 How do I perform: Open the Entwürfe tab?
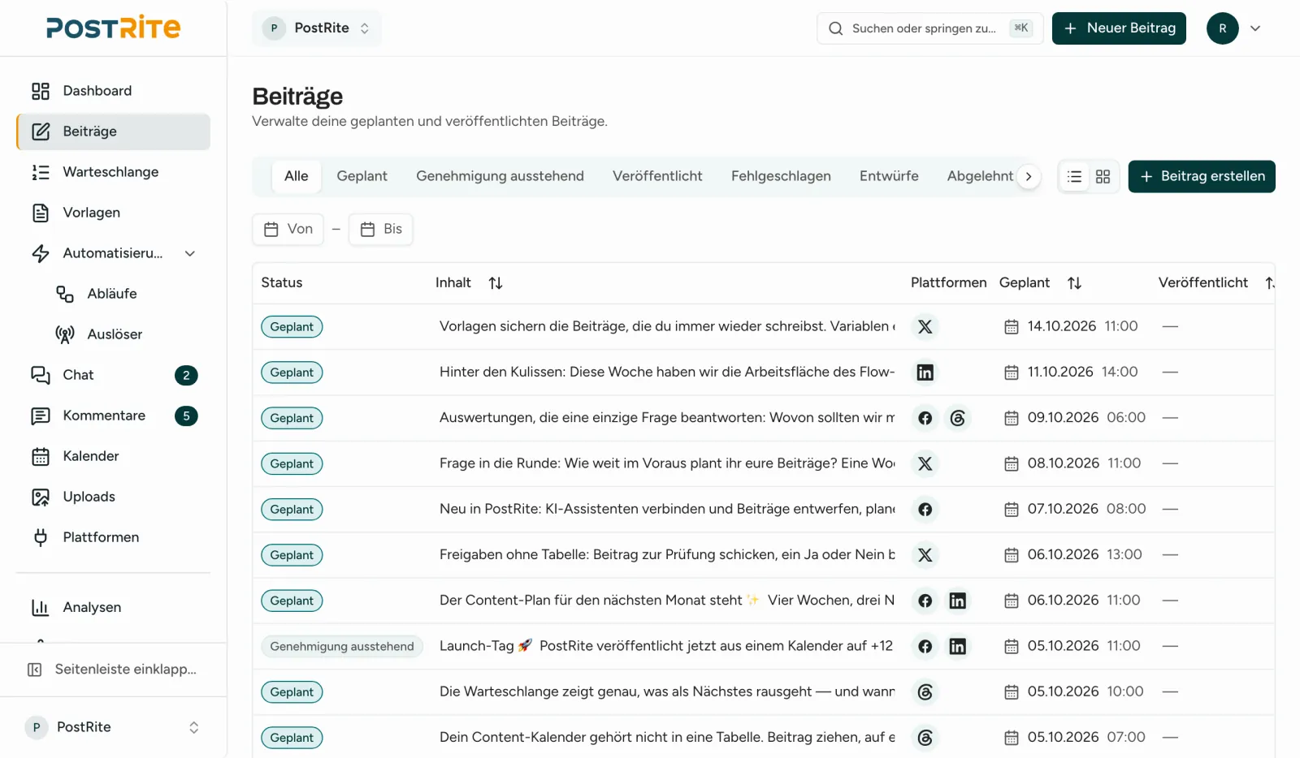(889, 176)
